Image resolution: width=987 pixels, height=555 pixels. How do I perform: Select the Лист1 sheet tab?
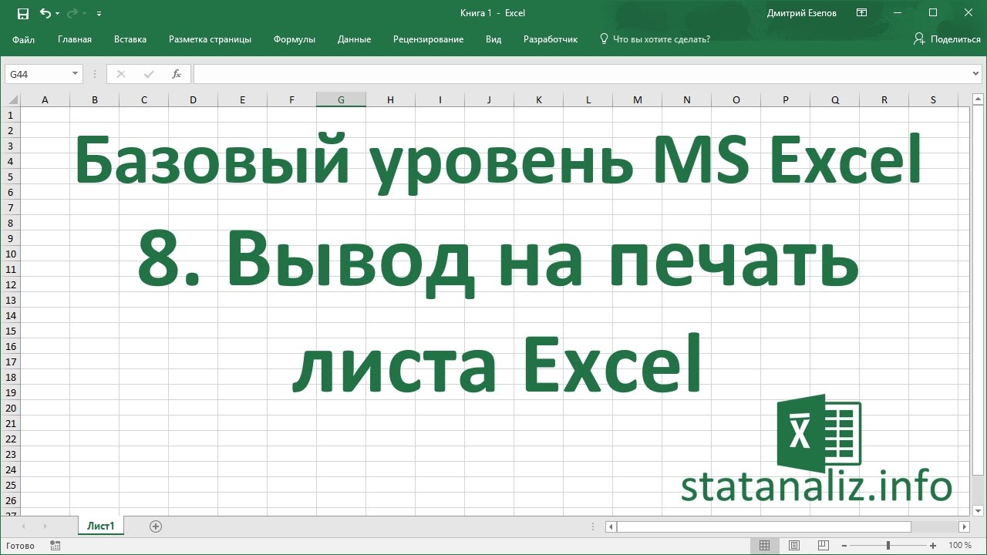point(101,526)
